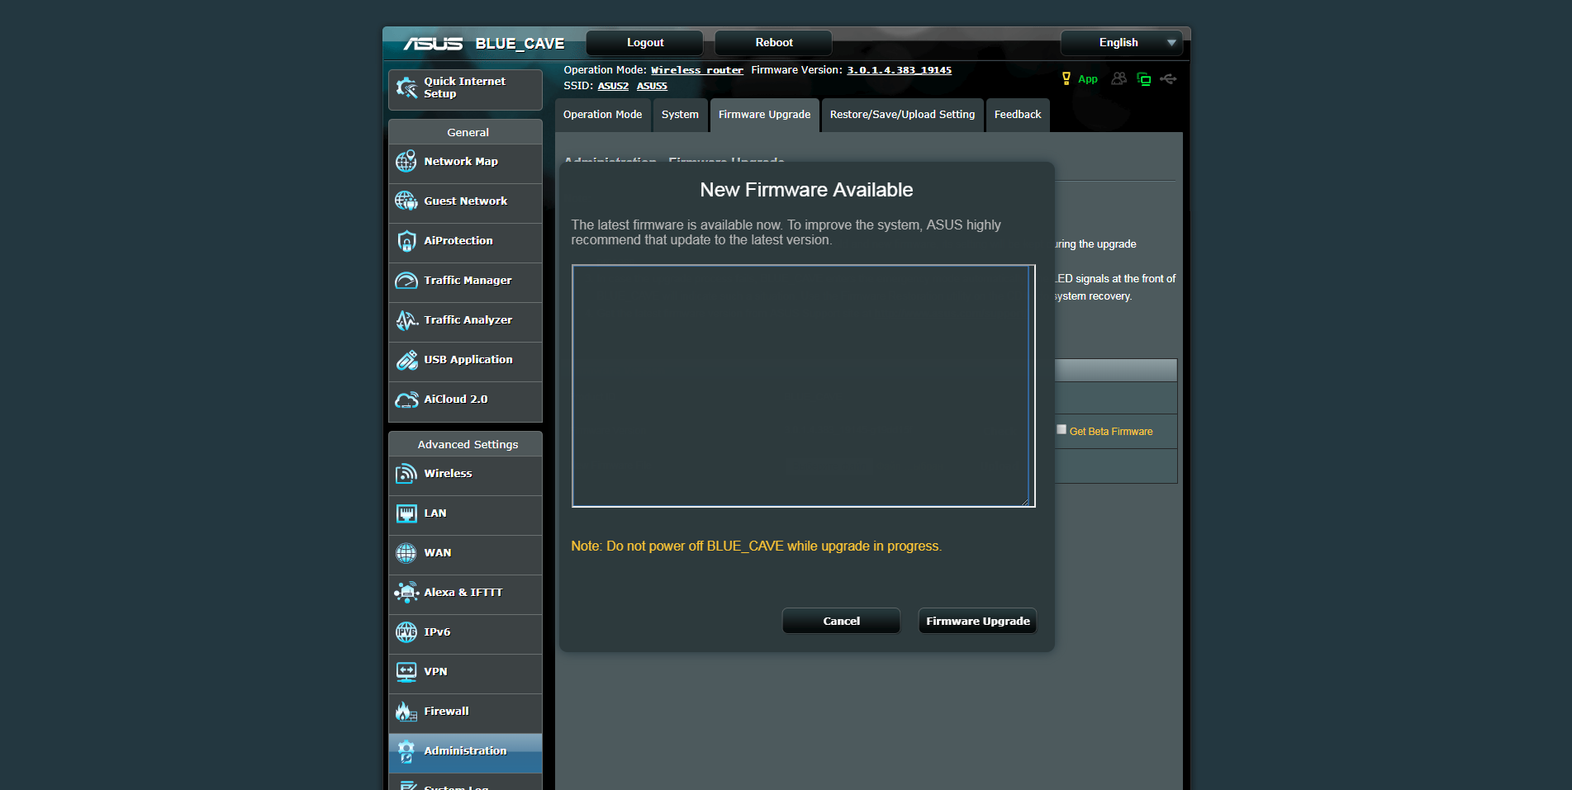This screenshot has width=1572, height=790.
Task: Click the Administration gear icon
Action: [406, 751]
